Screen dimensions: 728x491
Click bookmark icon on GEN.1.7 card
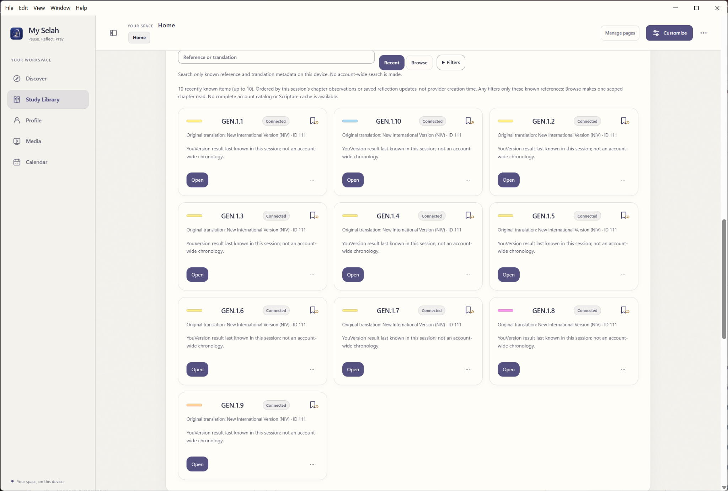[x=470, y=310]
